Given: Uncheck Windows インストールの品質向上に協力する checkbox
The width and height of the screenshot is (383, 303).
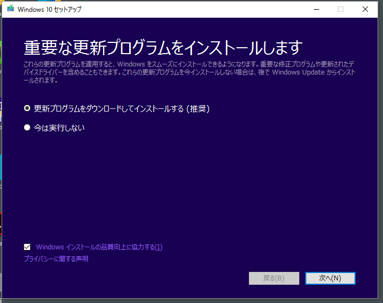Looking at the screenshot, I should coord(27,247).
